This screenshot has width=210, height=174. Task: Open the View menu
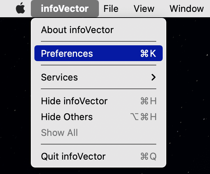(144, 9)
